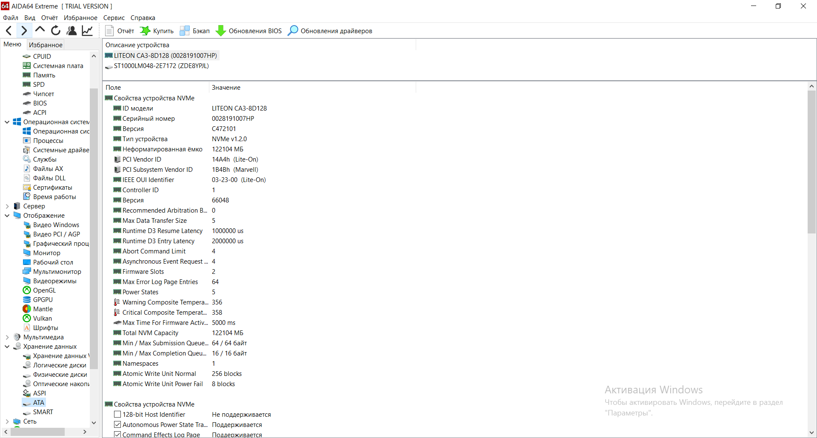The width and height of the screenshot is (817, 438).
Task: Switch to the Меню tab
Action: click(x=12, y=44)
